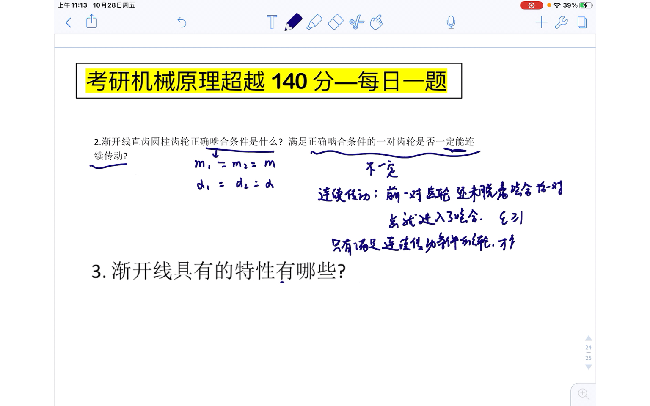650x406 pixels.
Task: Tap the Wi-Fi status icon
Action: point(557,5)
